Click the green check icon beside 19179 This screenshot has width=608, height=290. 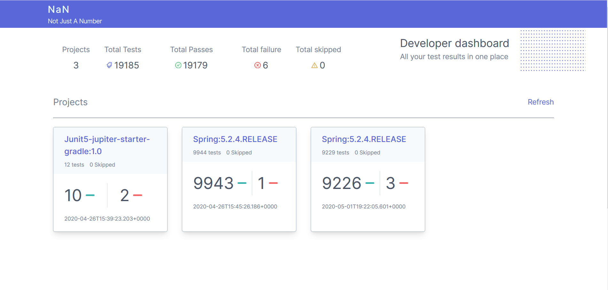point(178,65)
